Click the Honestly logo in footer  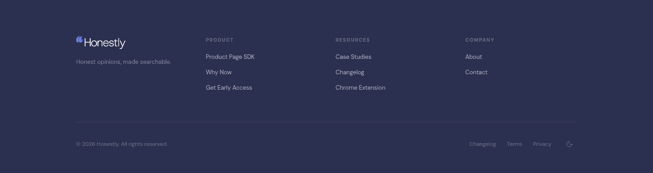101,43
